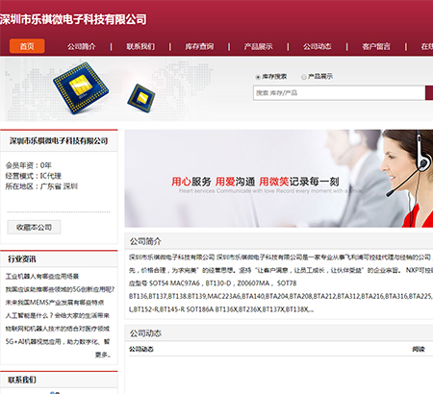Open the 首页 home tab
The width and height of the screenshot is (433, 394).
[27, 46]
